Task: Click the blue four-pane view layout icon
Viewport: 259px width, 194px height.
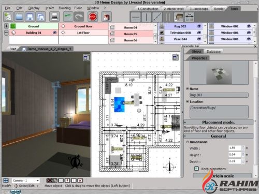Action: 6,181
